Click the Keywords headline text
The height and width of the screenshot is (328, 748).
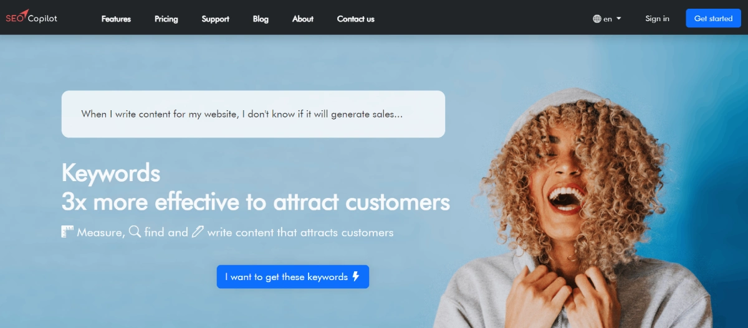111,173
